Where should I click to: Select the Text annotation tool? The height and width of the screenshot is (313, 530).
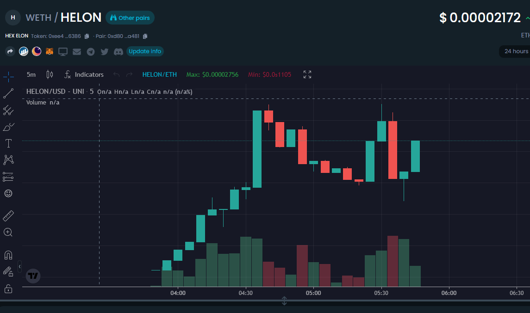pyautogui.click(x=8, y=143)
